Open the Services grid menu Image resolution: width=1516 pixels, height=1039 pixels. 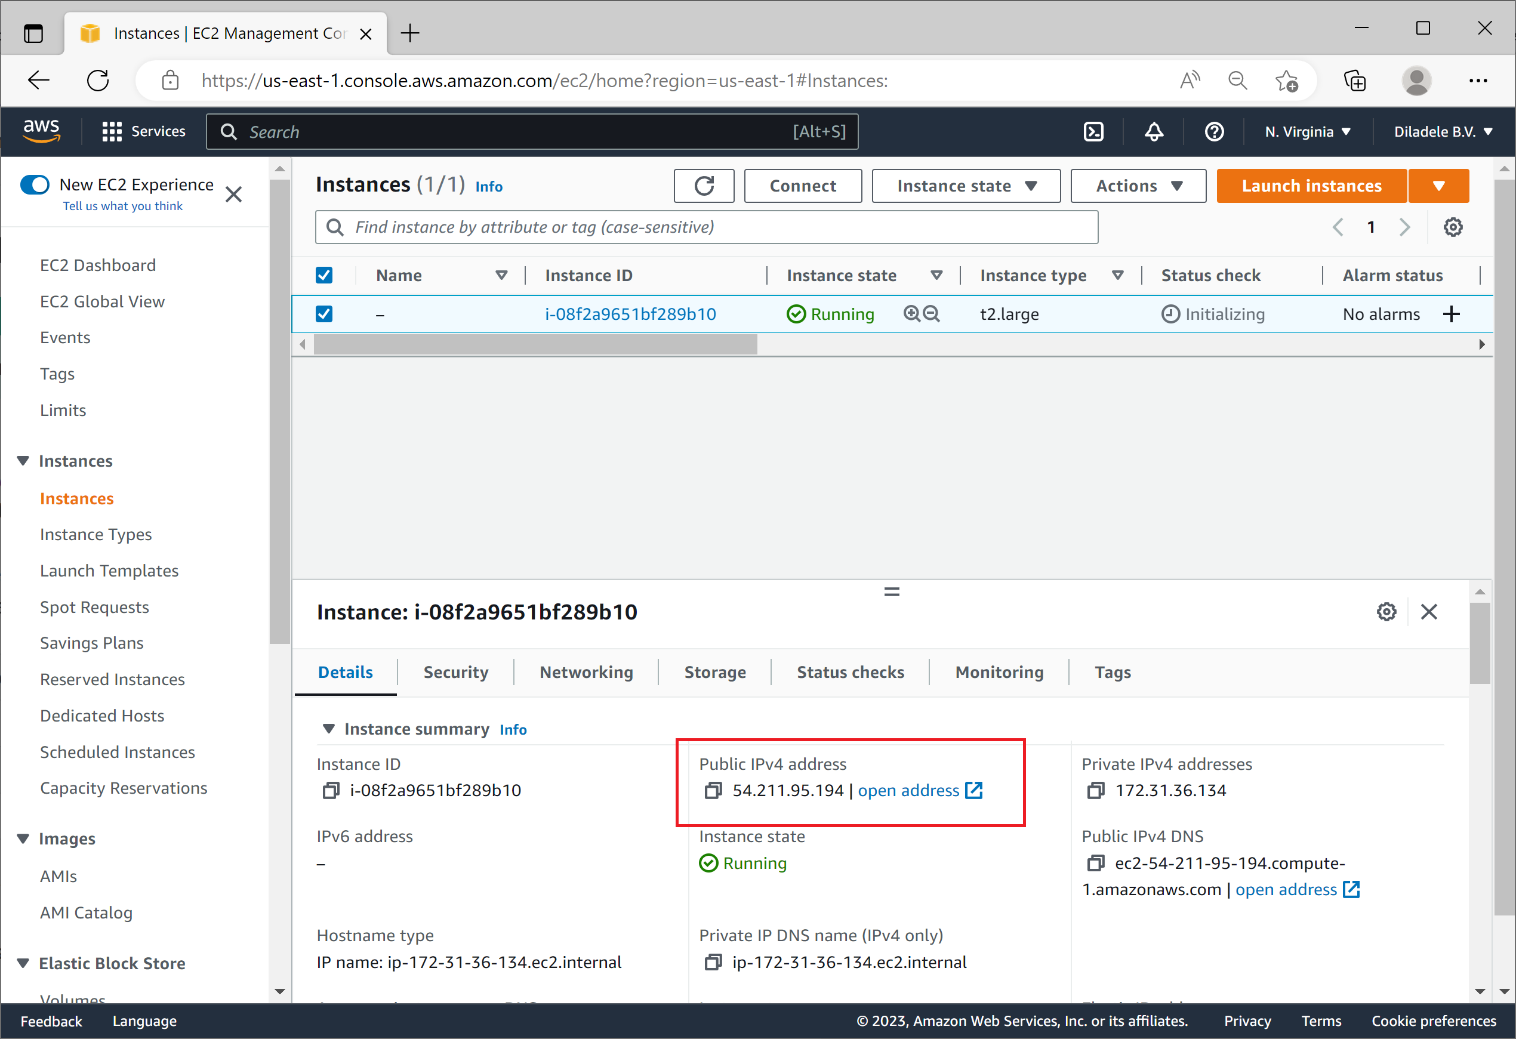pyautogui.click(x=143, y=132)
